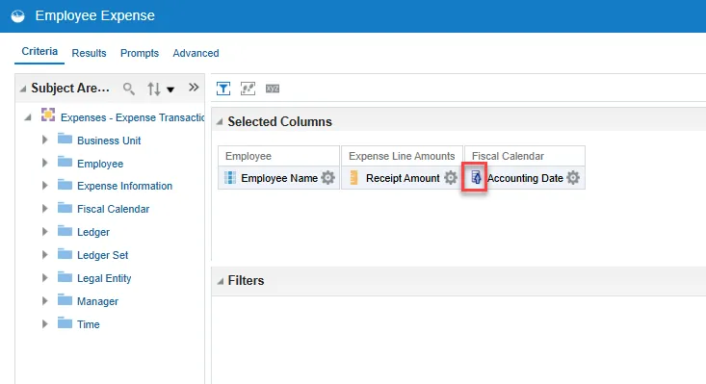
Task: Expand the Expense Information folder
Action: tap(44, 185)
